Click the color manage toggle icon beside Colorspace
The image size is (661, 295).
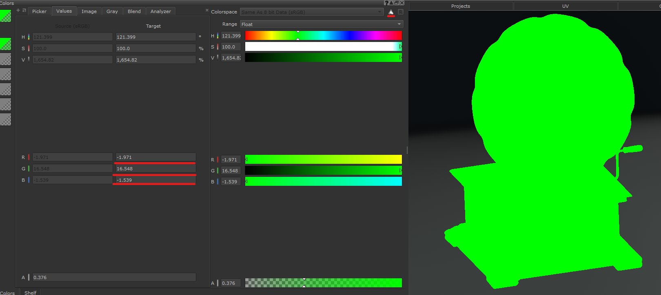coord(391,12)
